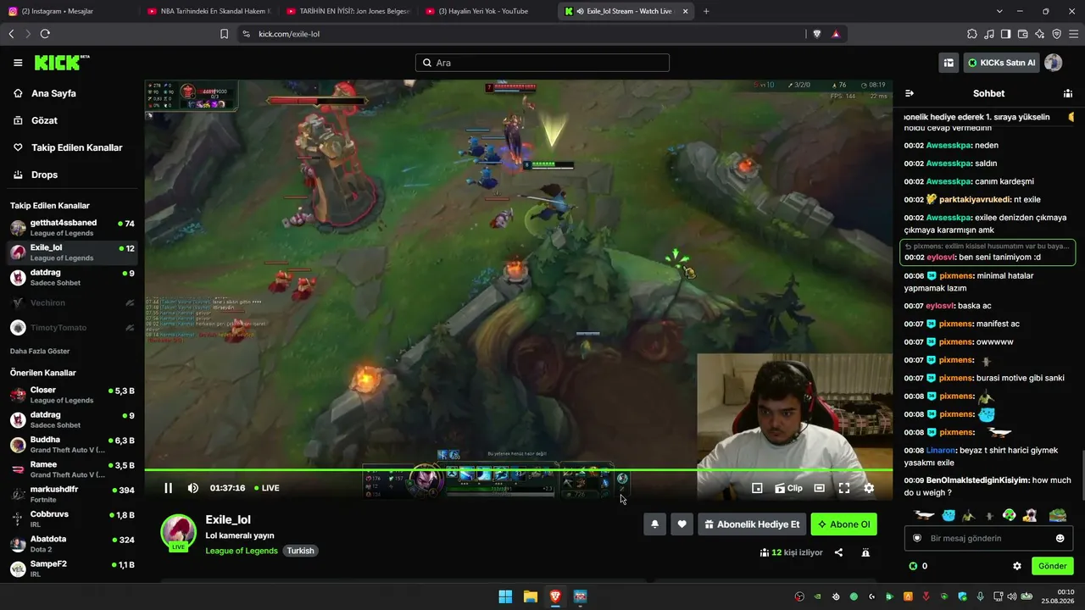
Task: Open Ana Sayfa in the sidebar
Action: pos(72,93)
